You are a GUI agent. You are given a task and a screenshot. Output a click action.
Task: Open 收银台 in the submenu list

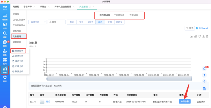(x=16, y=14)
